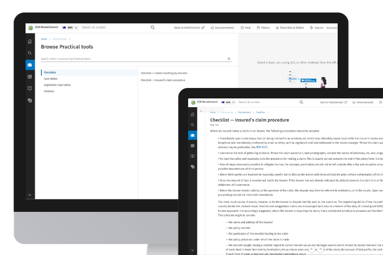This screenshot has width=383, height=255.
Task: Focus the Search within Practical tools field
Action: [133, 59]
